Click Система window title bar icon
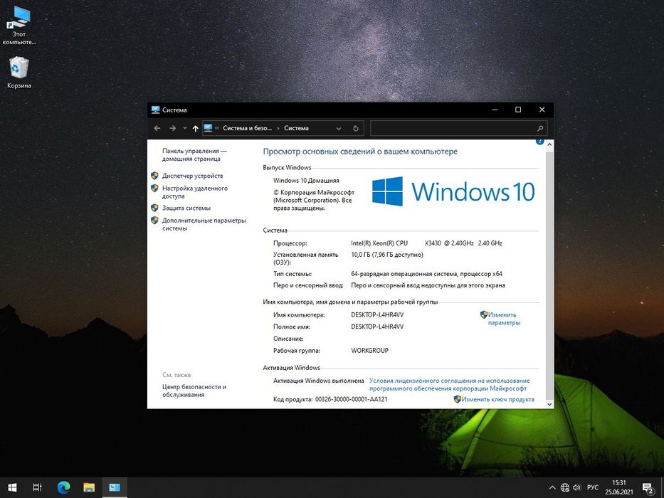Screen dimensions: 664x498 (x=155, y=110)
